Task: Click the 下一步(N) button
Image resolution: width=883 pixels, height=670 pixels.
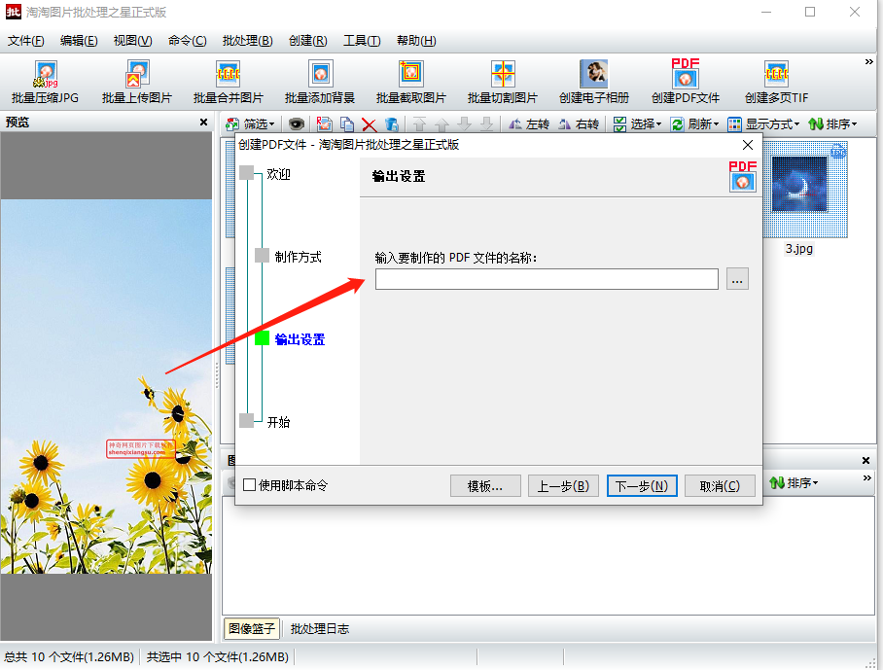Action: [x=642, y=486]
